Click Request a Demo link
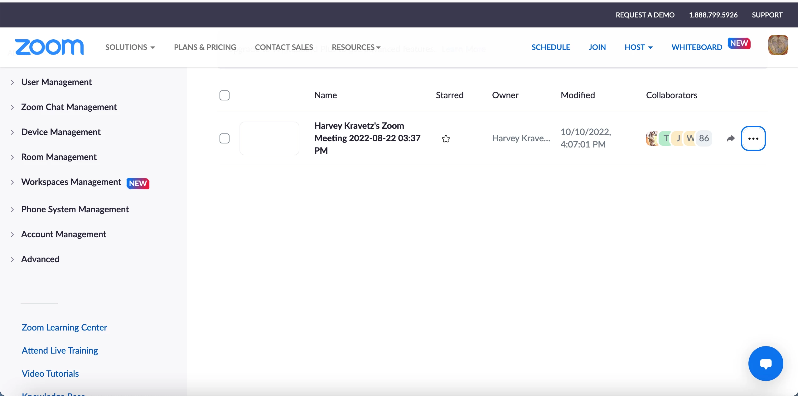 click(x=645, y=15)
